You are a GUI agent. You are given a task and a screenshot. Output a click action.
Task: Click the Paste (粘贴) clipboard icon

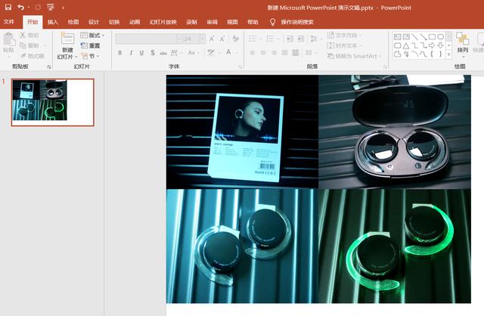coord(9,39)
